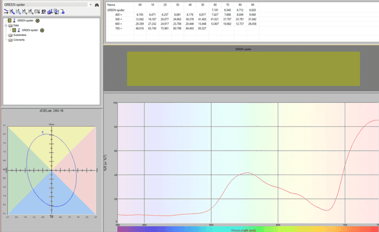Select the 600 > row label
Screen dimensions: 379x232
[x=118, y=24]
